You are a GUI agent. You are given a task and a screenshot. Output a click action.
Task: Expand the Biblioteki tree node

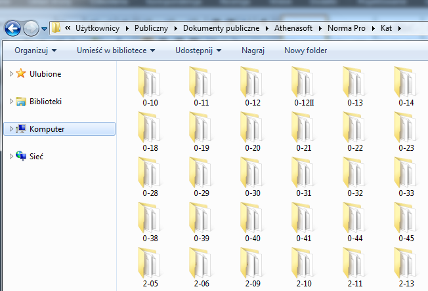pyautogui.click(x=11, y=102)
